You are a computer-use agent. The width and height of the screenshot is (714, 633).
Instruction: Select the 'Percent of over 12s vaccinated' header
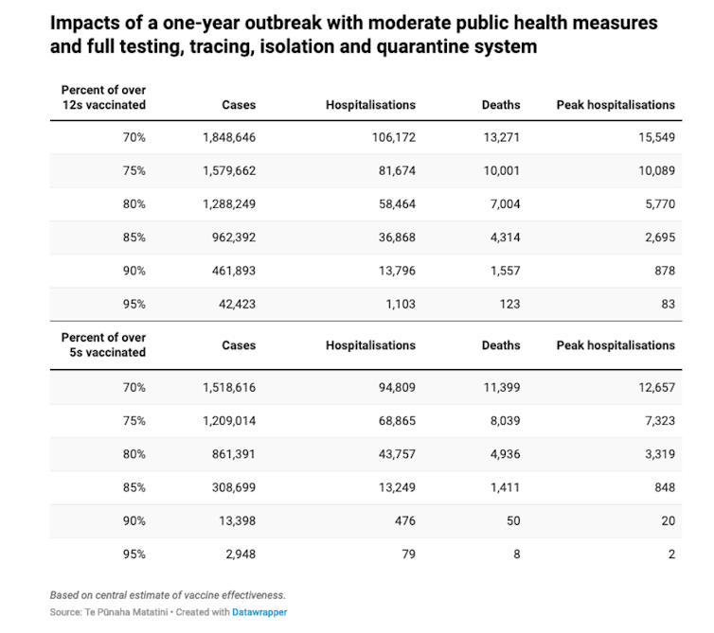click(103, 97)
